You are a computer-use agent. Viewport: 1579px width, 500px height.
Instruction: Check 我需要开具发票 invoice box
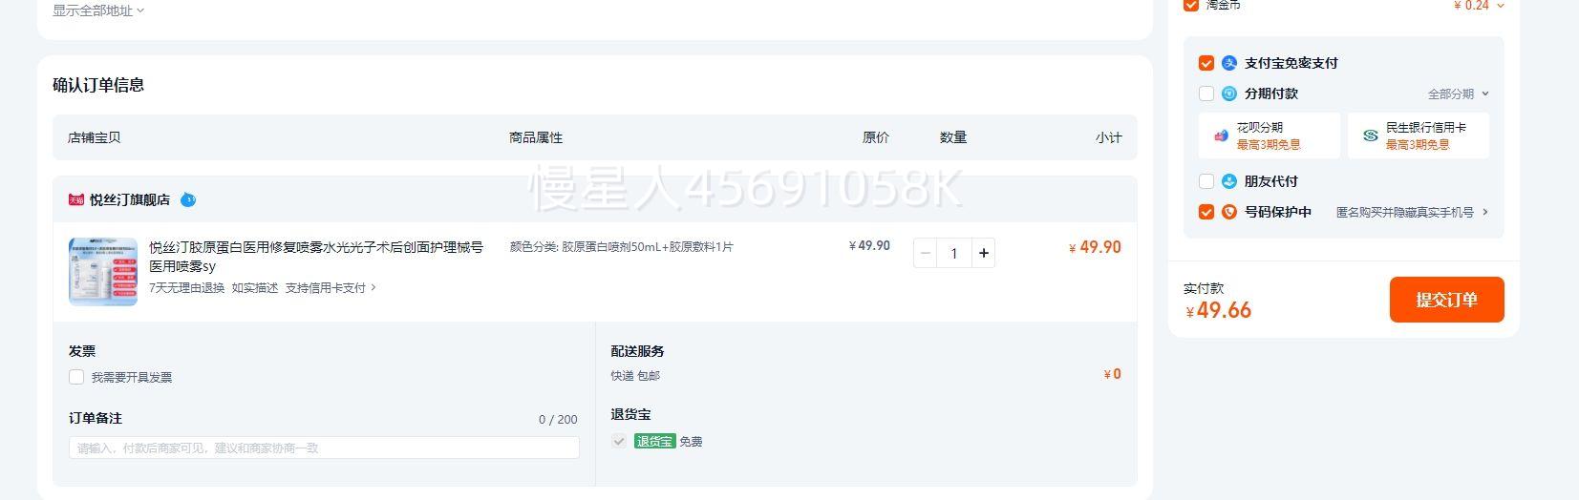pyautogui.click(x=76, y=377)
